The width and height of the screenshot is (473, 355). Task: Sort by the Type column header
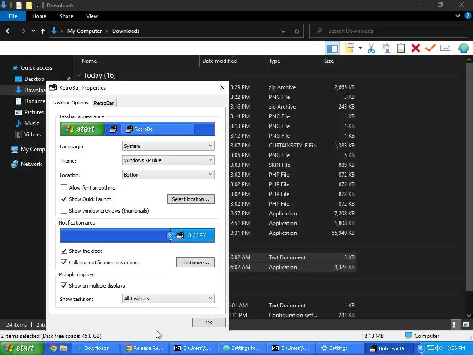[x=274, y=61]
